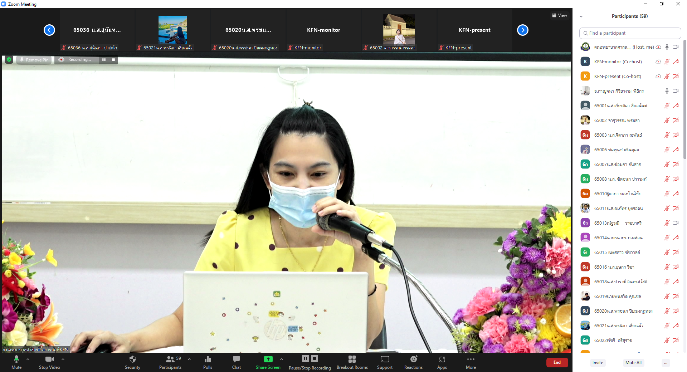Go to next thumbnails with the right arrow
The height and width of the screenshot is (372, 687).
pos(523,30)
